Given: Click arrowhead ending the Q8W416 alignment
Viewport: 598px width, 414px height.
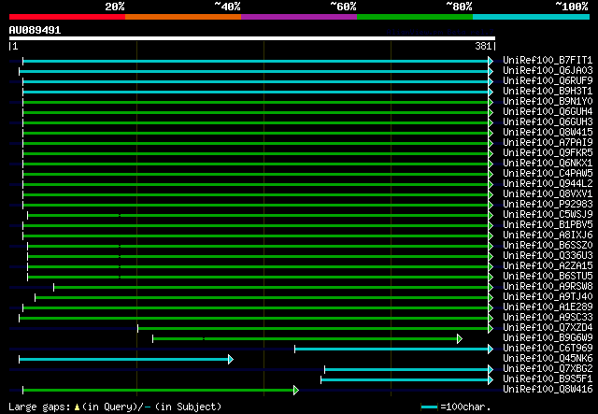Looking at the screenshot, I should tap(296, 391).
